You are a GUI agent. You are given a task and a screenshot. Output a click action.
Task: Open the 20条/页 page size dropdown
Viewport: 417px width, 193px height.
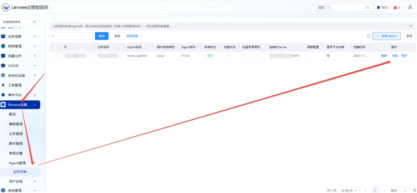point(349,190)
